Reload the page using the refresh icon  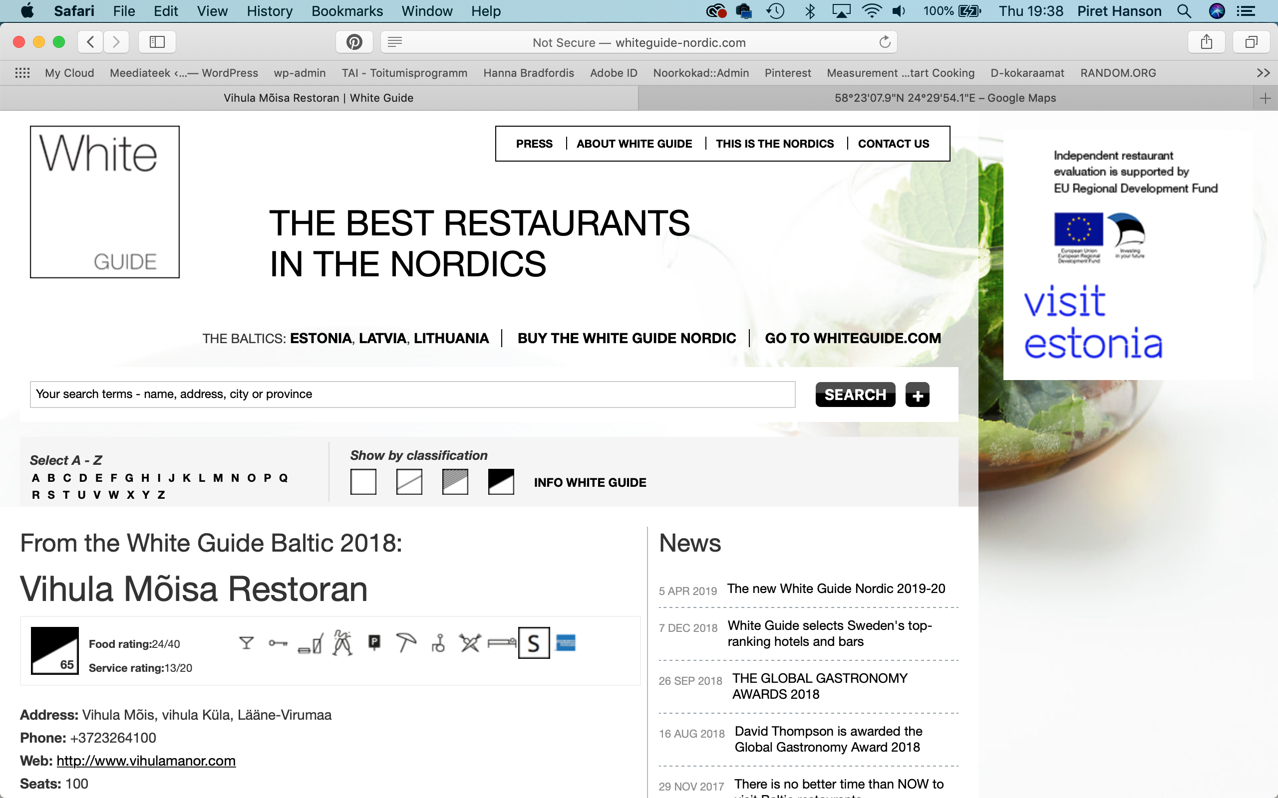[885, 42]
